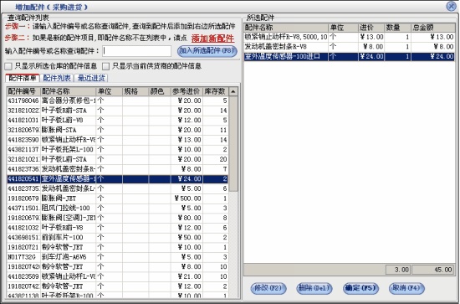The height and width of the screenshot is (304, 460).
Task: Select the 配件清单 tab
Action: (x=23, y=78)
